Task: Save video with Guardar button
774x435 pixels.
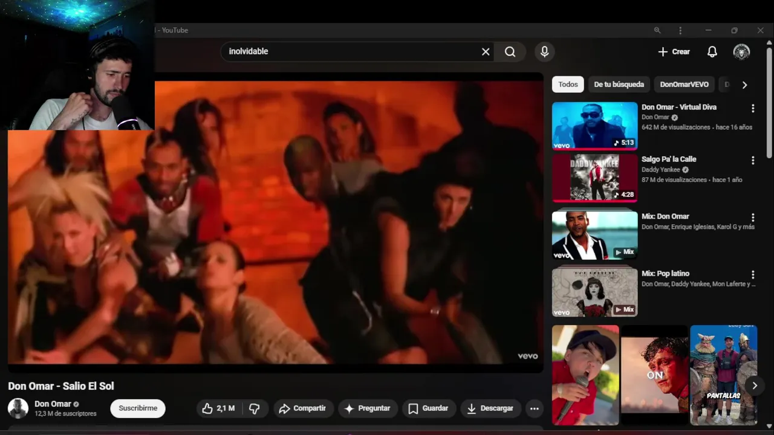Action: click(428, 409)
